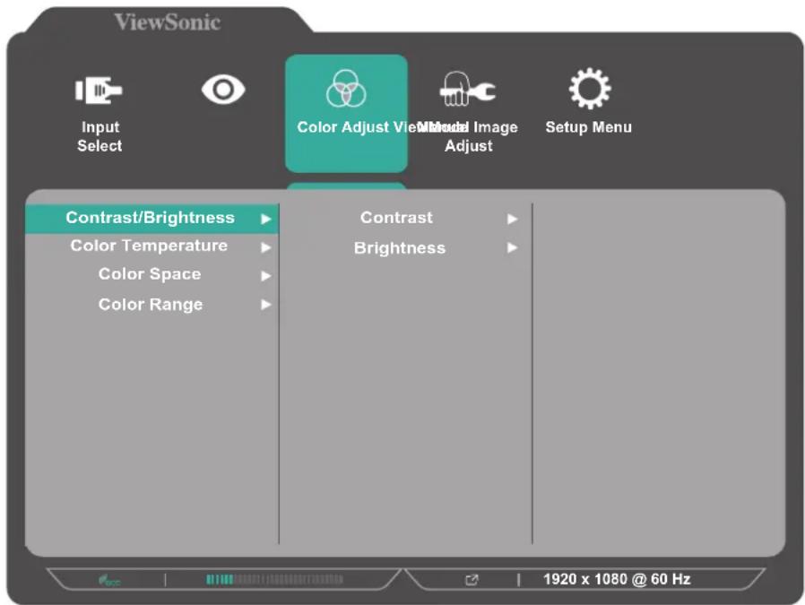805x605 pixels.
Task: Open the Input Select tab label
Action: tap(100, 136)
